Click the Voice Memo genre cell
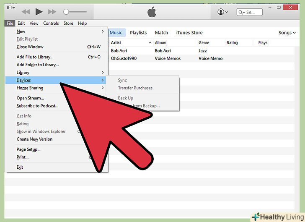The height and width of the screenshot is (222, 305). pyautogui.click(x=210, y=58)
